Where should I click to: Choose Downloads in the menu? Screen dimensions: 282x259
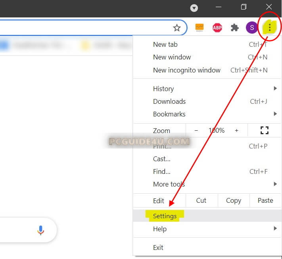(169, 101)
